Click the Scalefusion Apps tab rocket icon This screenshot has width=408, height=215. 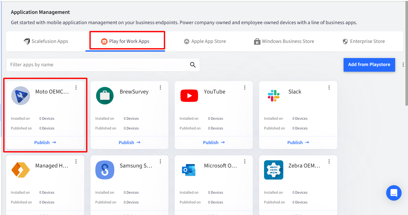point(27,41)
